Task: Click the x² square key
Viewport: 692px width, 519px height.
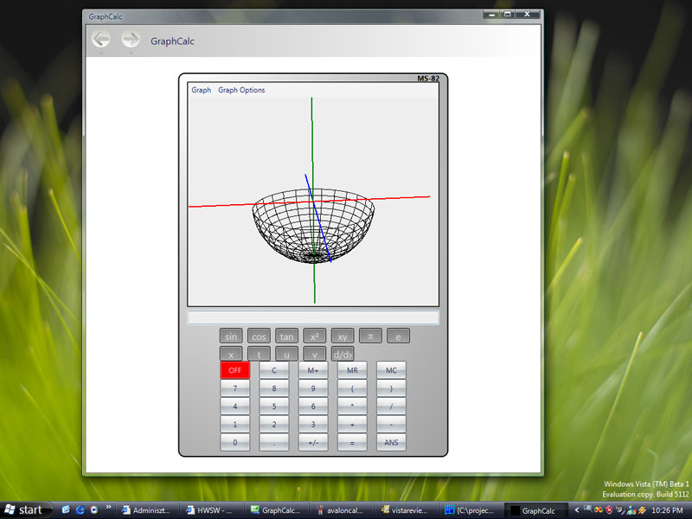Action: coord(315,336)
